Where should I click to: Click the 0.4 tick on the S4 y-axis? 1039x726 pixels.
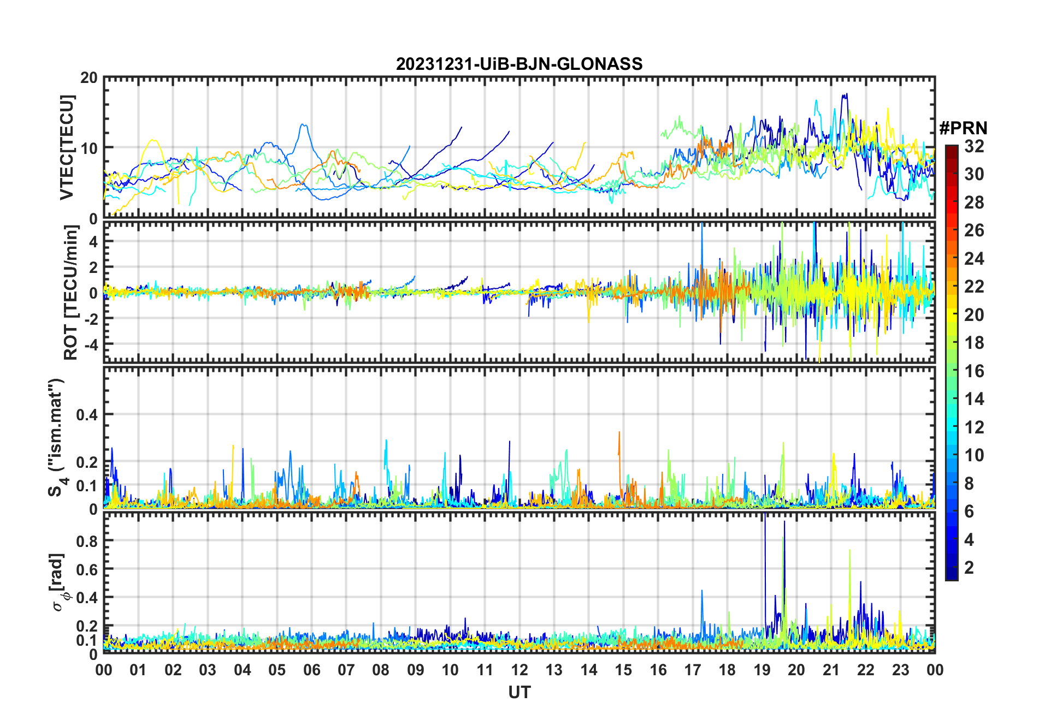pyautogui.click(x=87, y=415)
